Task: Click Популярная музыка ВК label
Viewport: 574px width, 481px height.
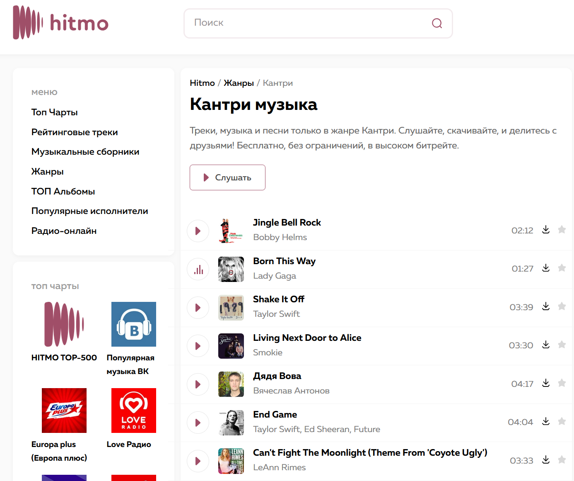Action: tap(130, 364)
